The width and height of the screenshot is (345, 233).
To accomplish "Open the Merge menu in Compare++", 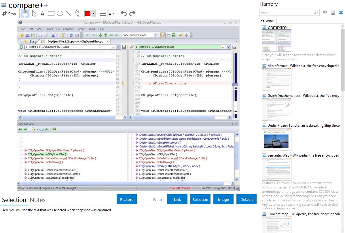I will pos(81,29).
